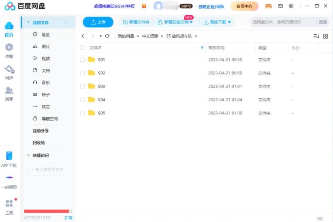Click 新建文件夹 new folder button
This screenshot has width=333, height=222.
point(136,22)
